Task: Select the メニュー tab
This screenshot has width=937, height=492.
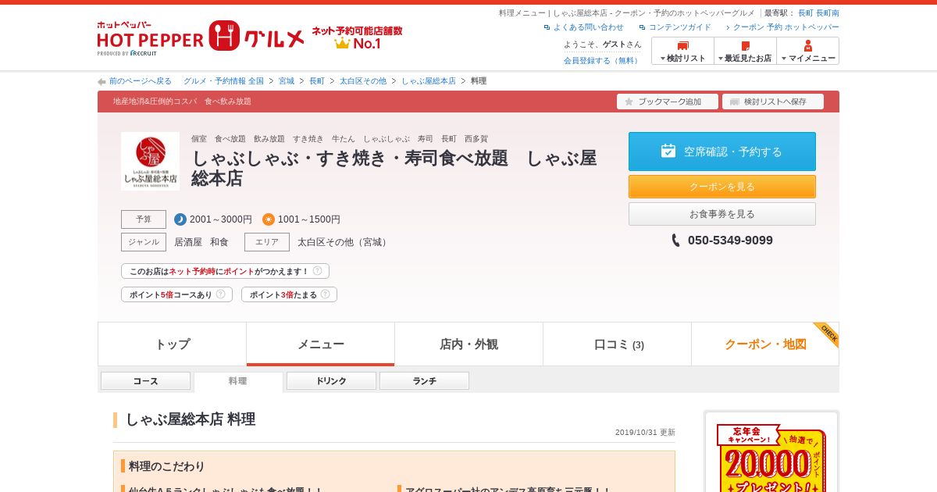Action: tap(321, 344)
